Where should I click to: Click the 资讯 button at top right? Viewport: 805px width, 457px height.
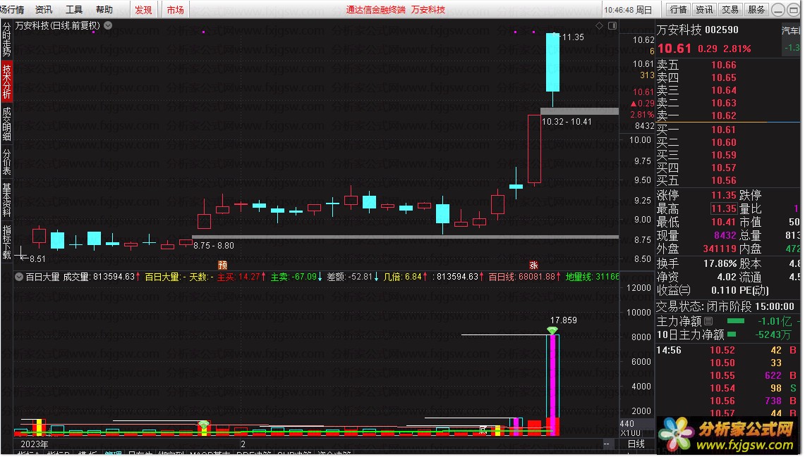coord(704,9)
